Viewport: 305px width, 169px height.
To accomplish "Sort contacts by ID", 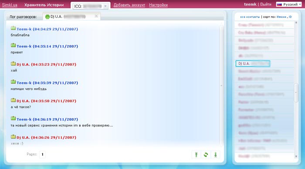I will [290, 17].
